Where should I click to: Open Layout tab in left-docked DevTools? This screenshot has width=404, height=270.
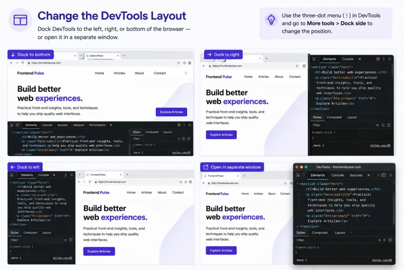[47, 232]
